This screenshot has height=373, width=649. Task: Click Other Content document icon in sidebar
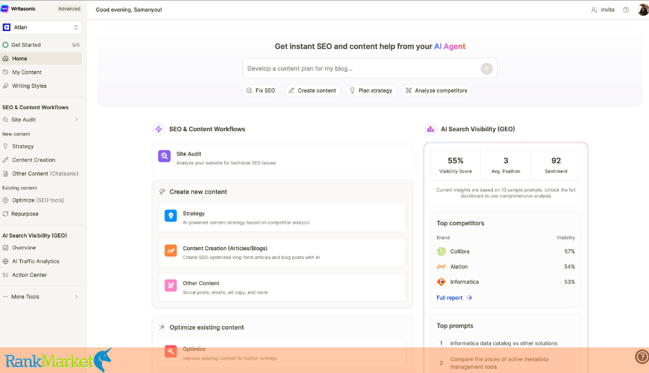pyautogui.click(x=6, y=173)
